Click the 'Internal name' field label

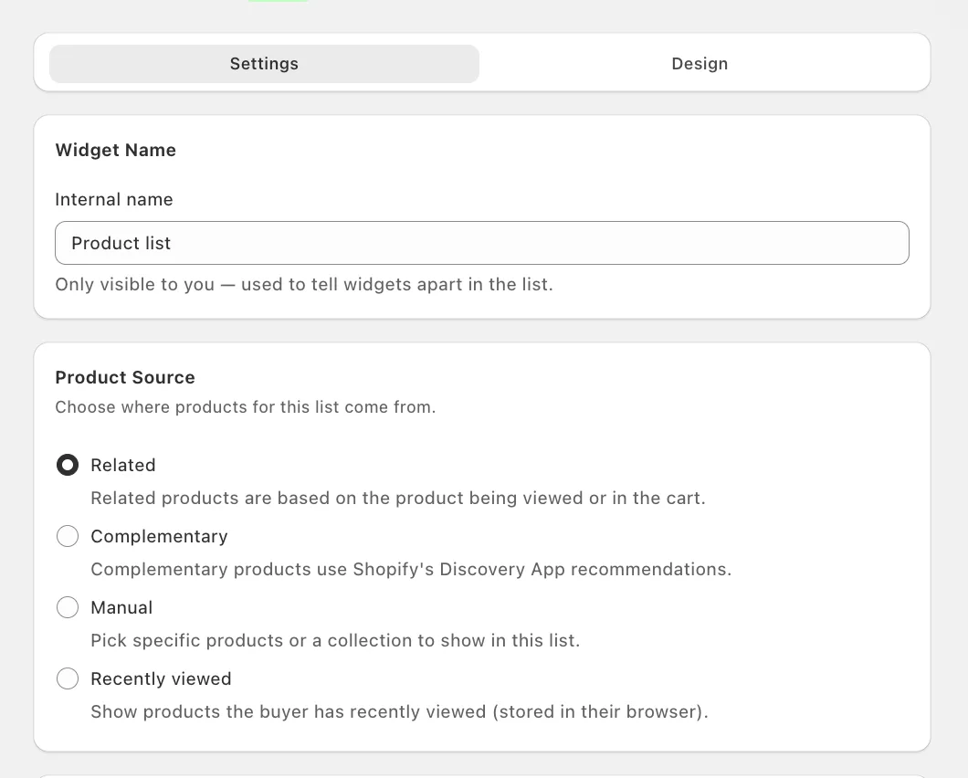coord(114,199)
